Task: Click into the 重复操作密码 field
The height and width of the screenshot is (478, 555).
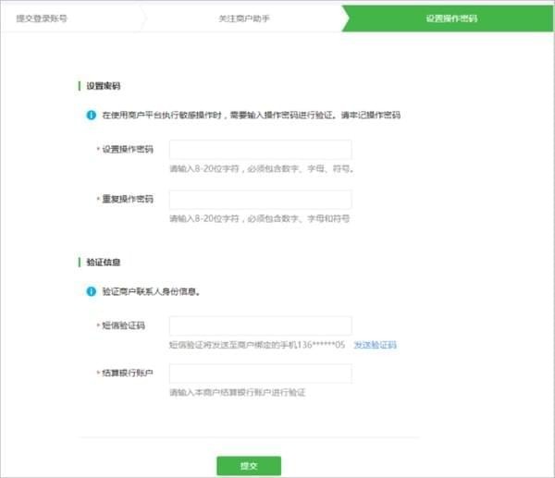Action: tap(260, 200)
